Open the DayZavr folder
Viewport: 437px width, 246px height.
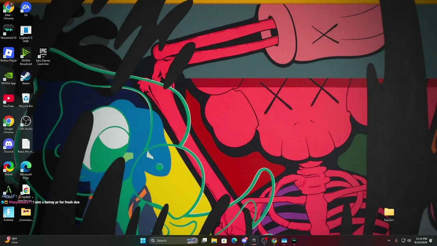click(x=389, y=214)
